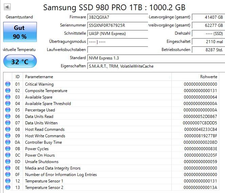Select status orb for Critical Warning

8,84
